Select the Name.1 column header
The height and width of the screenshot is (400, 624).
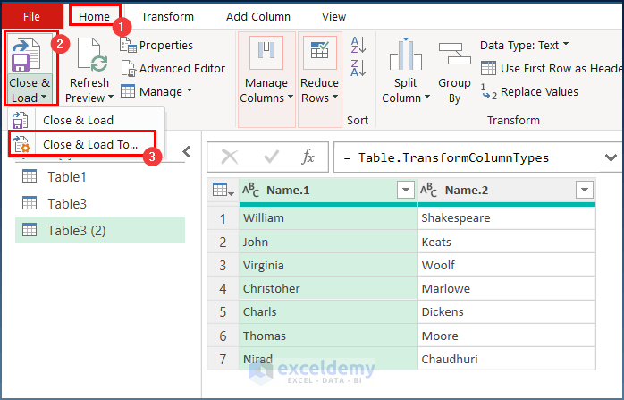328,191
